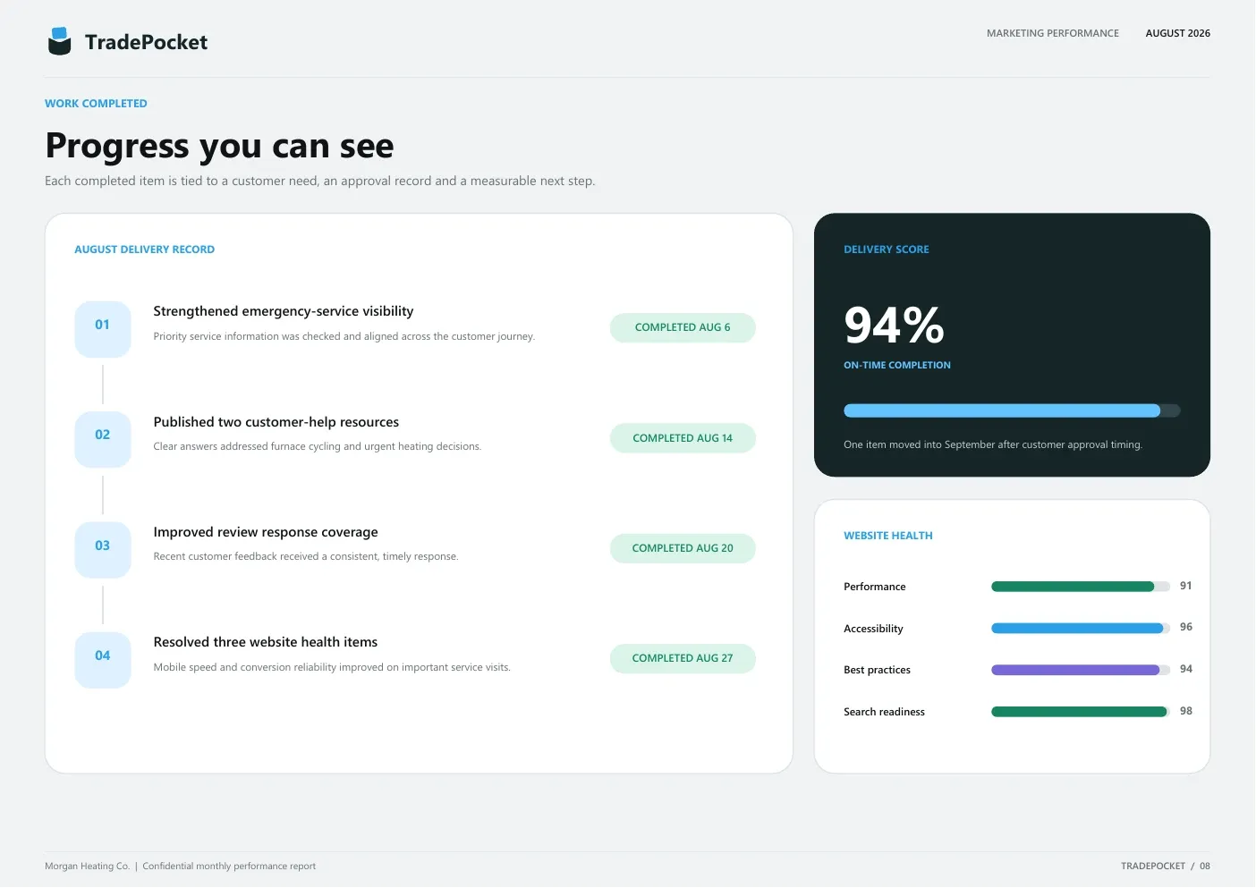
Task: Click the Performance score bar
Action: click(1081, 587)
